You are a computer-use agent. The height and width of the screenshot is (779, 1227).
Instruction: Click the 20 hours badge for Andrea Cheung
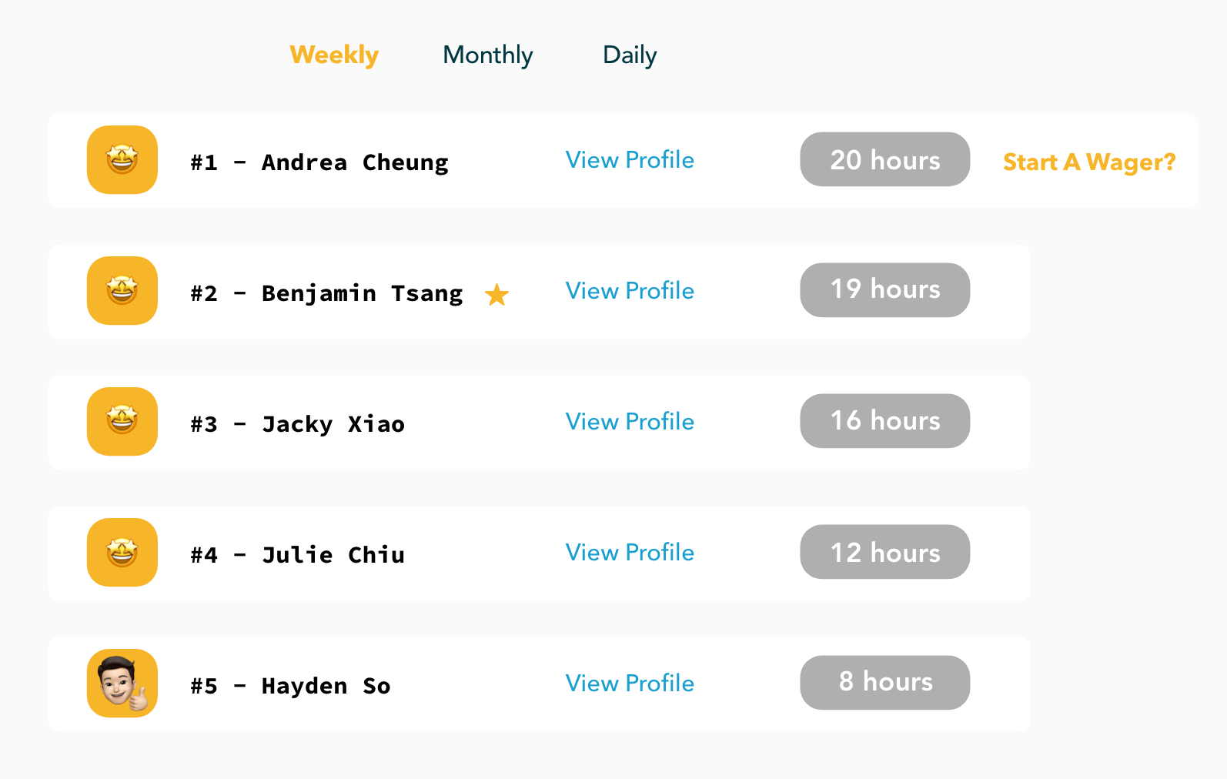pyautogui.click(x=884, y=159)
